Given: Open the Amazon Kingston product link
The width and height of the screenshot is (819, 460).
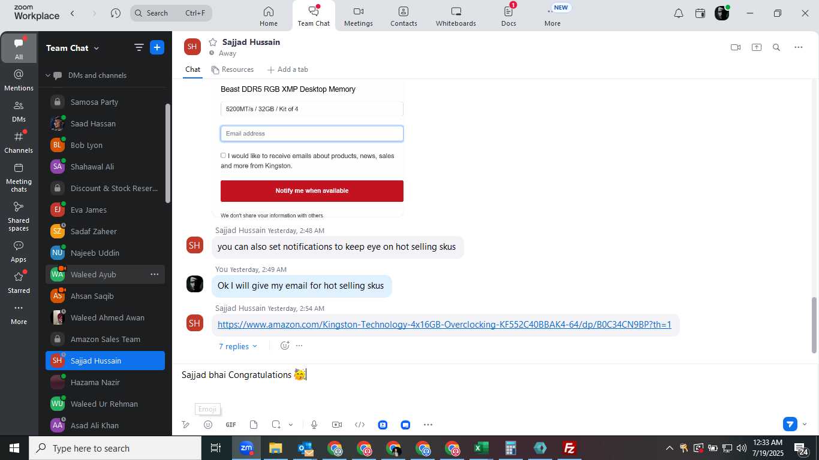Looking at the screenshot, I should point(444,325).
